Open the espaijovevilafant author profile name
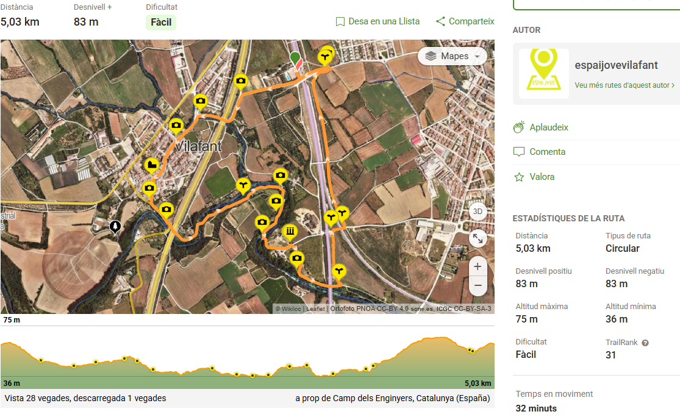Screen dimensions: 680x417 coord(616,65)
